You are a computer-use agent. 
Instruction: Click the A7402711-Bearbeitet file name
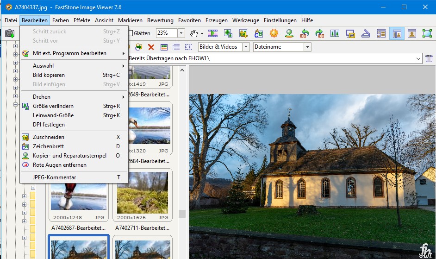click(x=143, y=228)
